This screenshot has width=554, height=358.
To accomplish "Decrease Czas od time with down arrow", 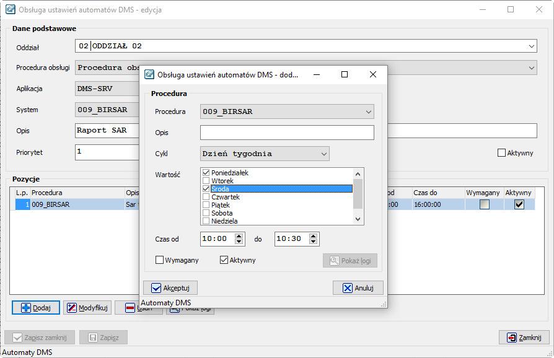I will (239, 242).
